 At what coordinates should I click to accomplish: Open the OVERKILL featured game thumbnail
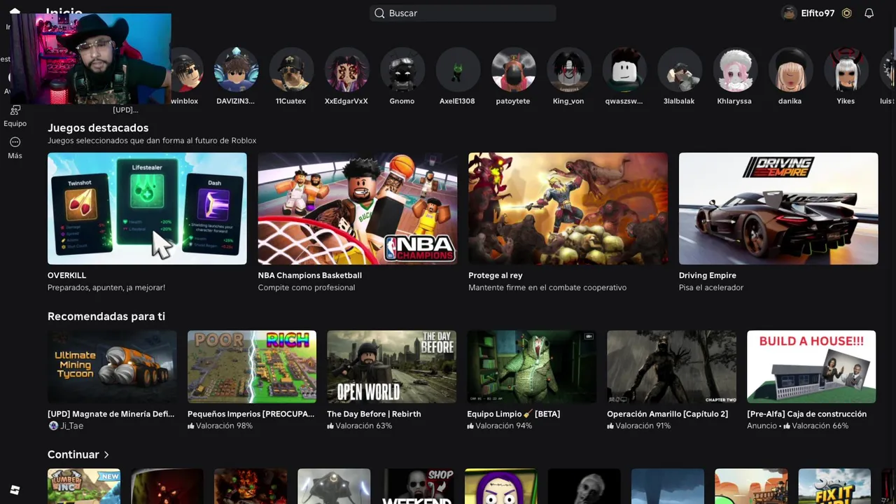click(x=147, y=209)
